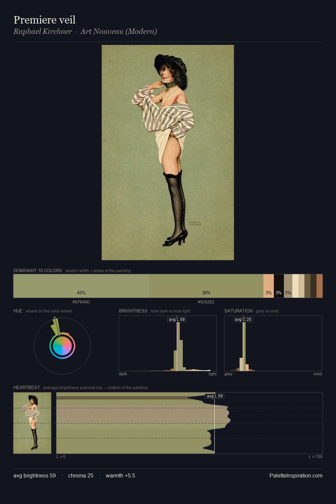Pick the tan beige swatch
This screenshot has height=504, width=336.
[301, 286]
